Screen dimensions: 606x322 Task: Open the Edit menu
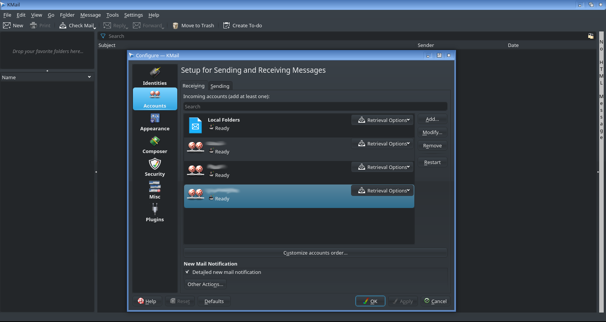(21, 15)
